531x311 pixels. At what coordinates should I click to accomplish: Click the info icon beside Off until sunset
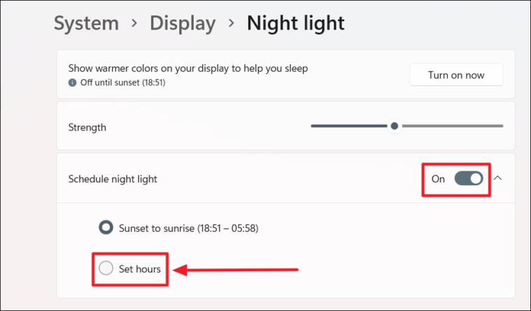tap(72, 82)
